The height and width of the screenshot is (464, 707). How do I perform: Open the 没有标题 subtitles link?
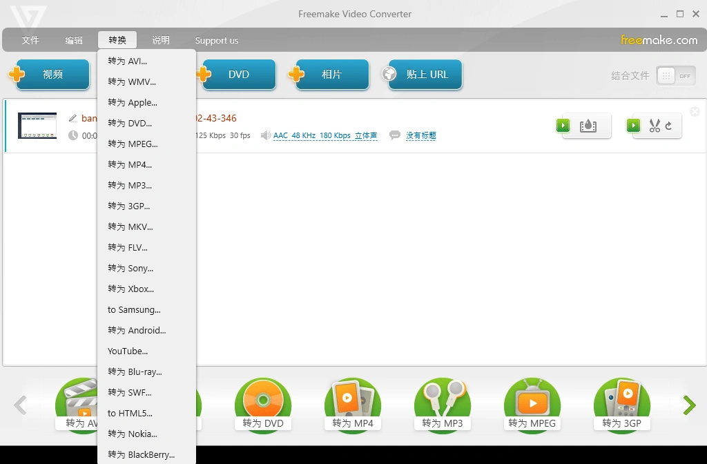pyautogui.click(x=420, y=136)
